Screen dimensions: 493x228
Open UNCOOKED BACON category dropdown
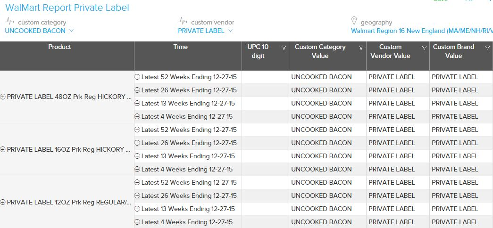39,31
